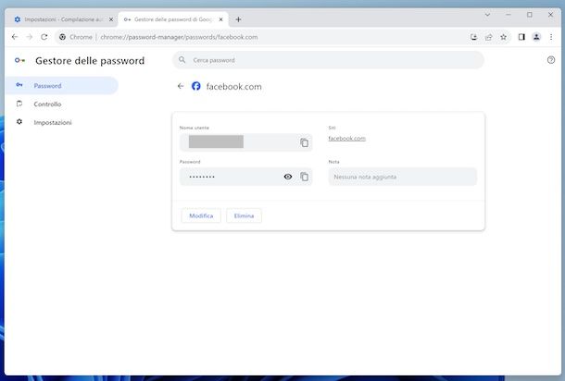Maximize the Chrome window
Image resolution: width=565 pixels, height=381 pixels.
click(x=529, y=15)
